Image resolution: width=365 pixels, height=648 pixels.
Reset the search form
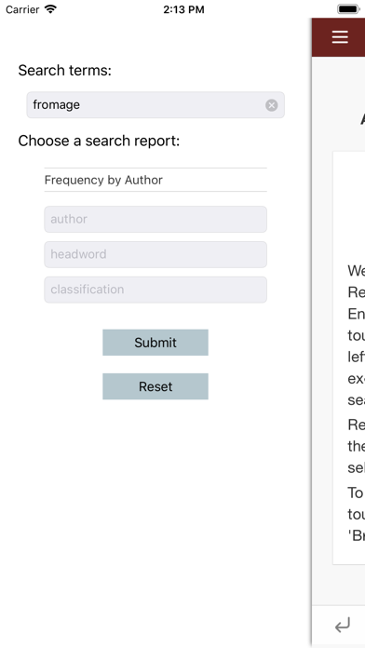[x=155, y=386]
